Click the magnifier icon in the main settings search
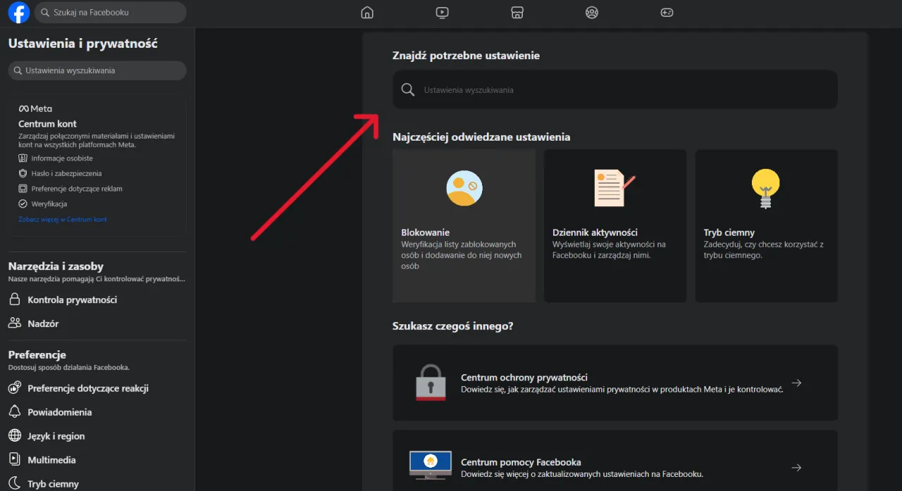 pos(407,89)
